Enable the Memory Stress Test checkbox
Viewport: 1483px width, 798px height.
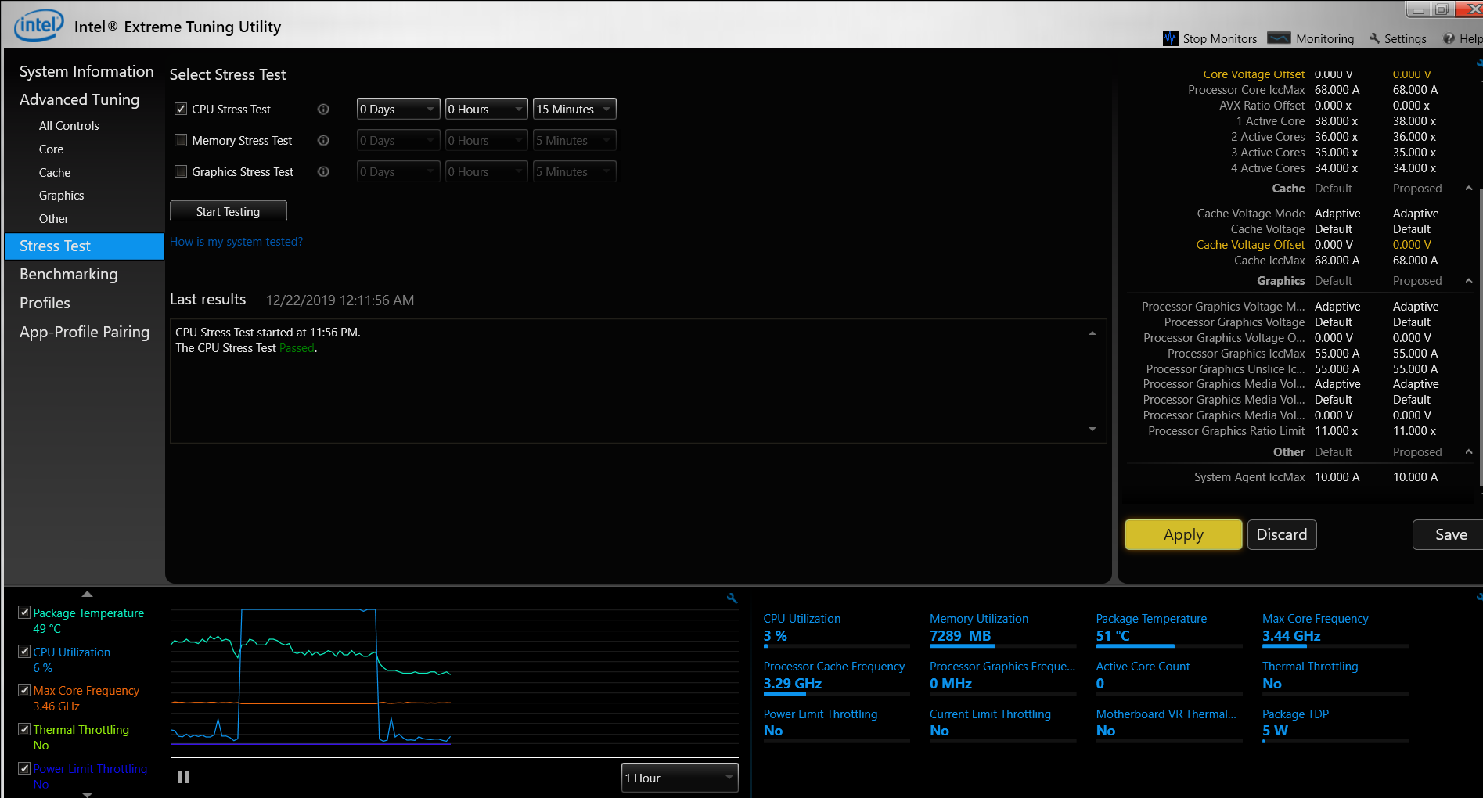tap(181, 141)
